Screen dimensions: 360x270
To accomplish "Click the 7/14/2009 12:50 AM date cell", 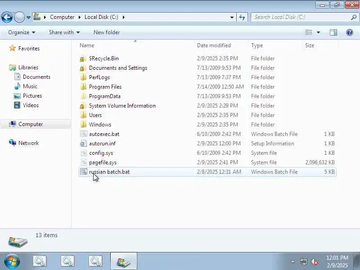I will pos(220,87).
